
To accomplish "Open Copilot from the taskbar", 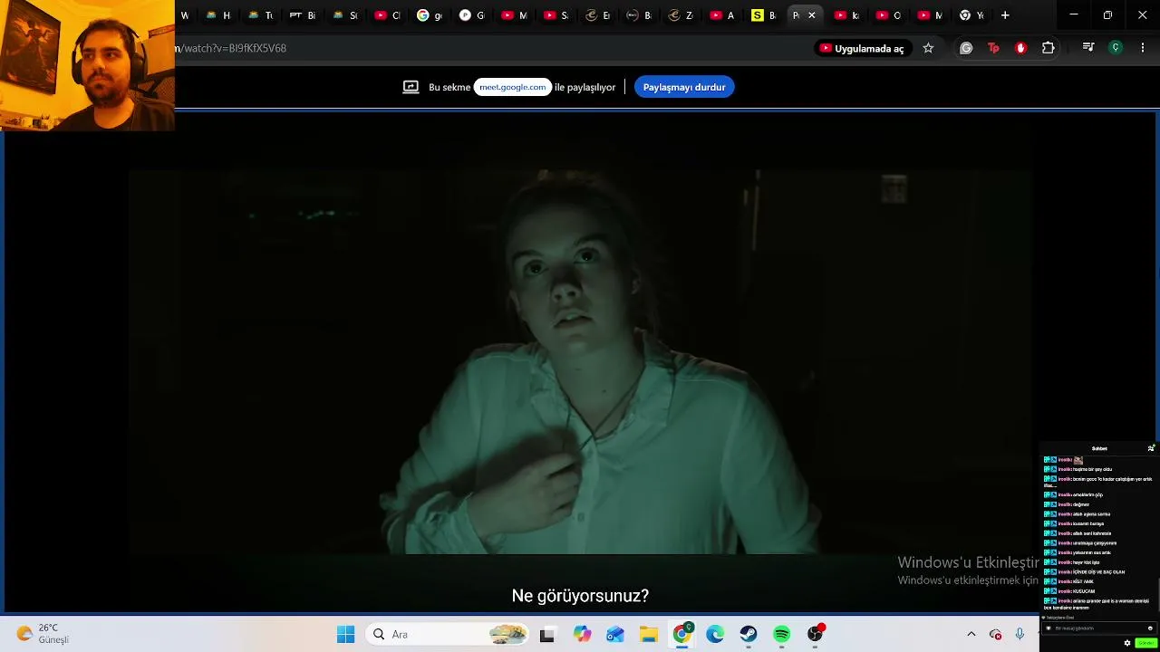I will click(582, 635).
